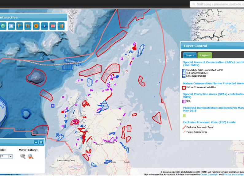
Task: Click the email envelope icon
Action: tap(52, 26)
